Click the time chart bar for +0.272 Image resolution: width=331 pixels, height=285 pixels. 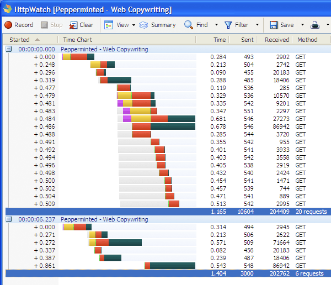(x=115, y=242)
